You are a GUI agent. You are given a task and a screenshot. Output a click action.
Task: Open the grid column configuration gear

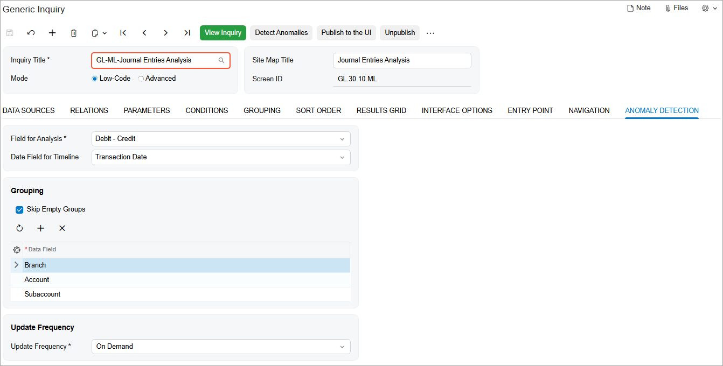click(x=17, y=250)
